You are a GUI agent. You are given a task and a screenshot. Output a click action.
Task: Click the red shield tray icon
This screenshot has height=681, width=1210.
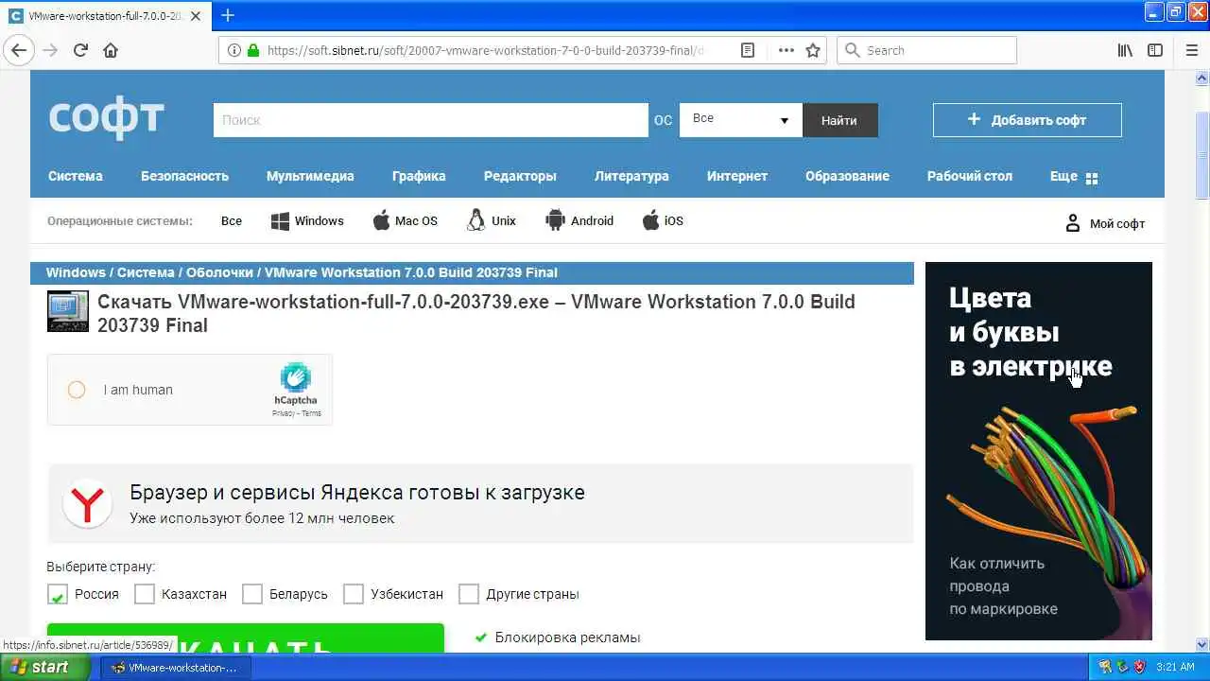coord(1139,667)
